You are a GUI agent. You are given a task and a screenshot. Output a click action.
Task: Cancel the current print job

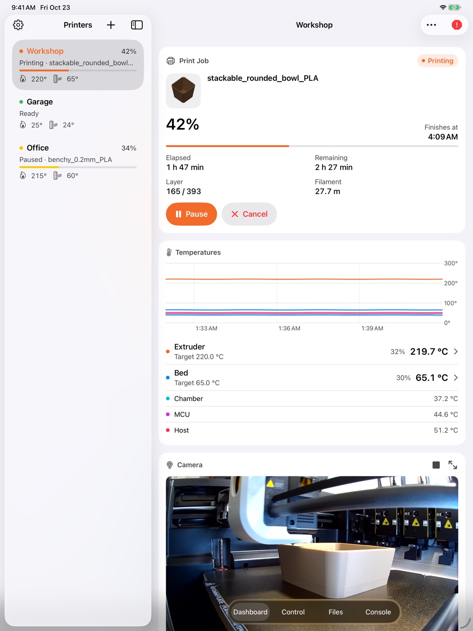pos(249,214)
